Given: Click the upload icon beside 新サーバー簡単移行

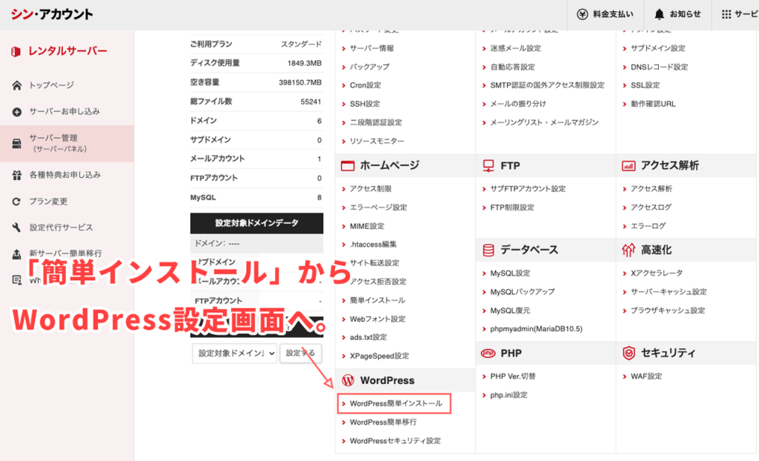Looking at the screenshot, I should point(17,253).
